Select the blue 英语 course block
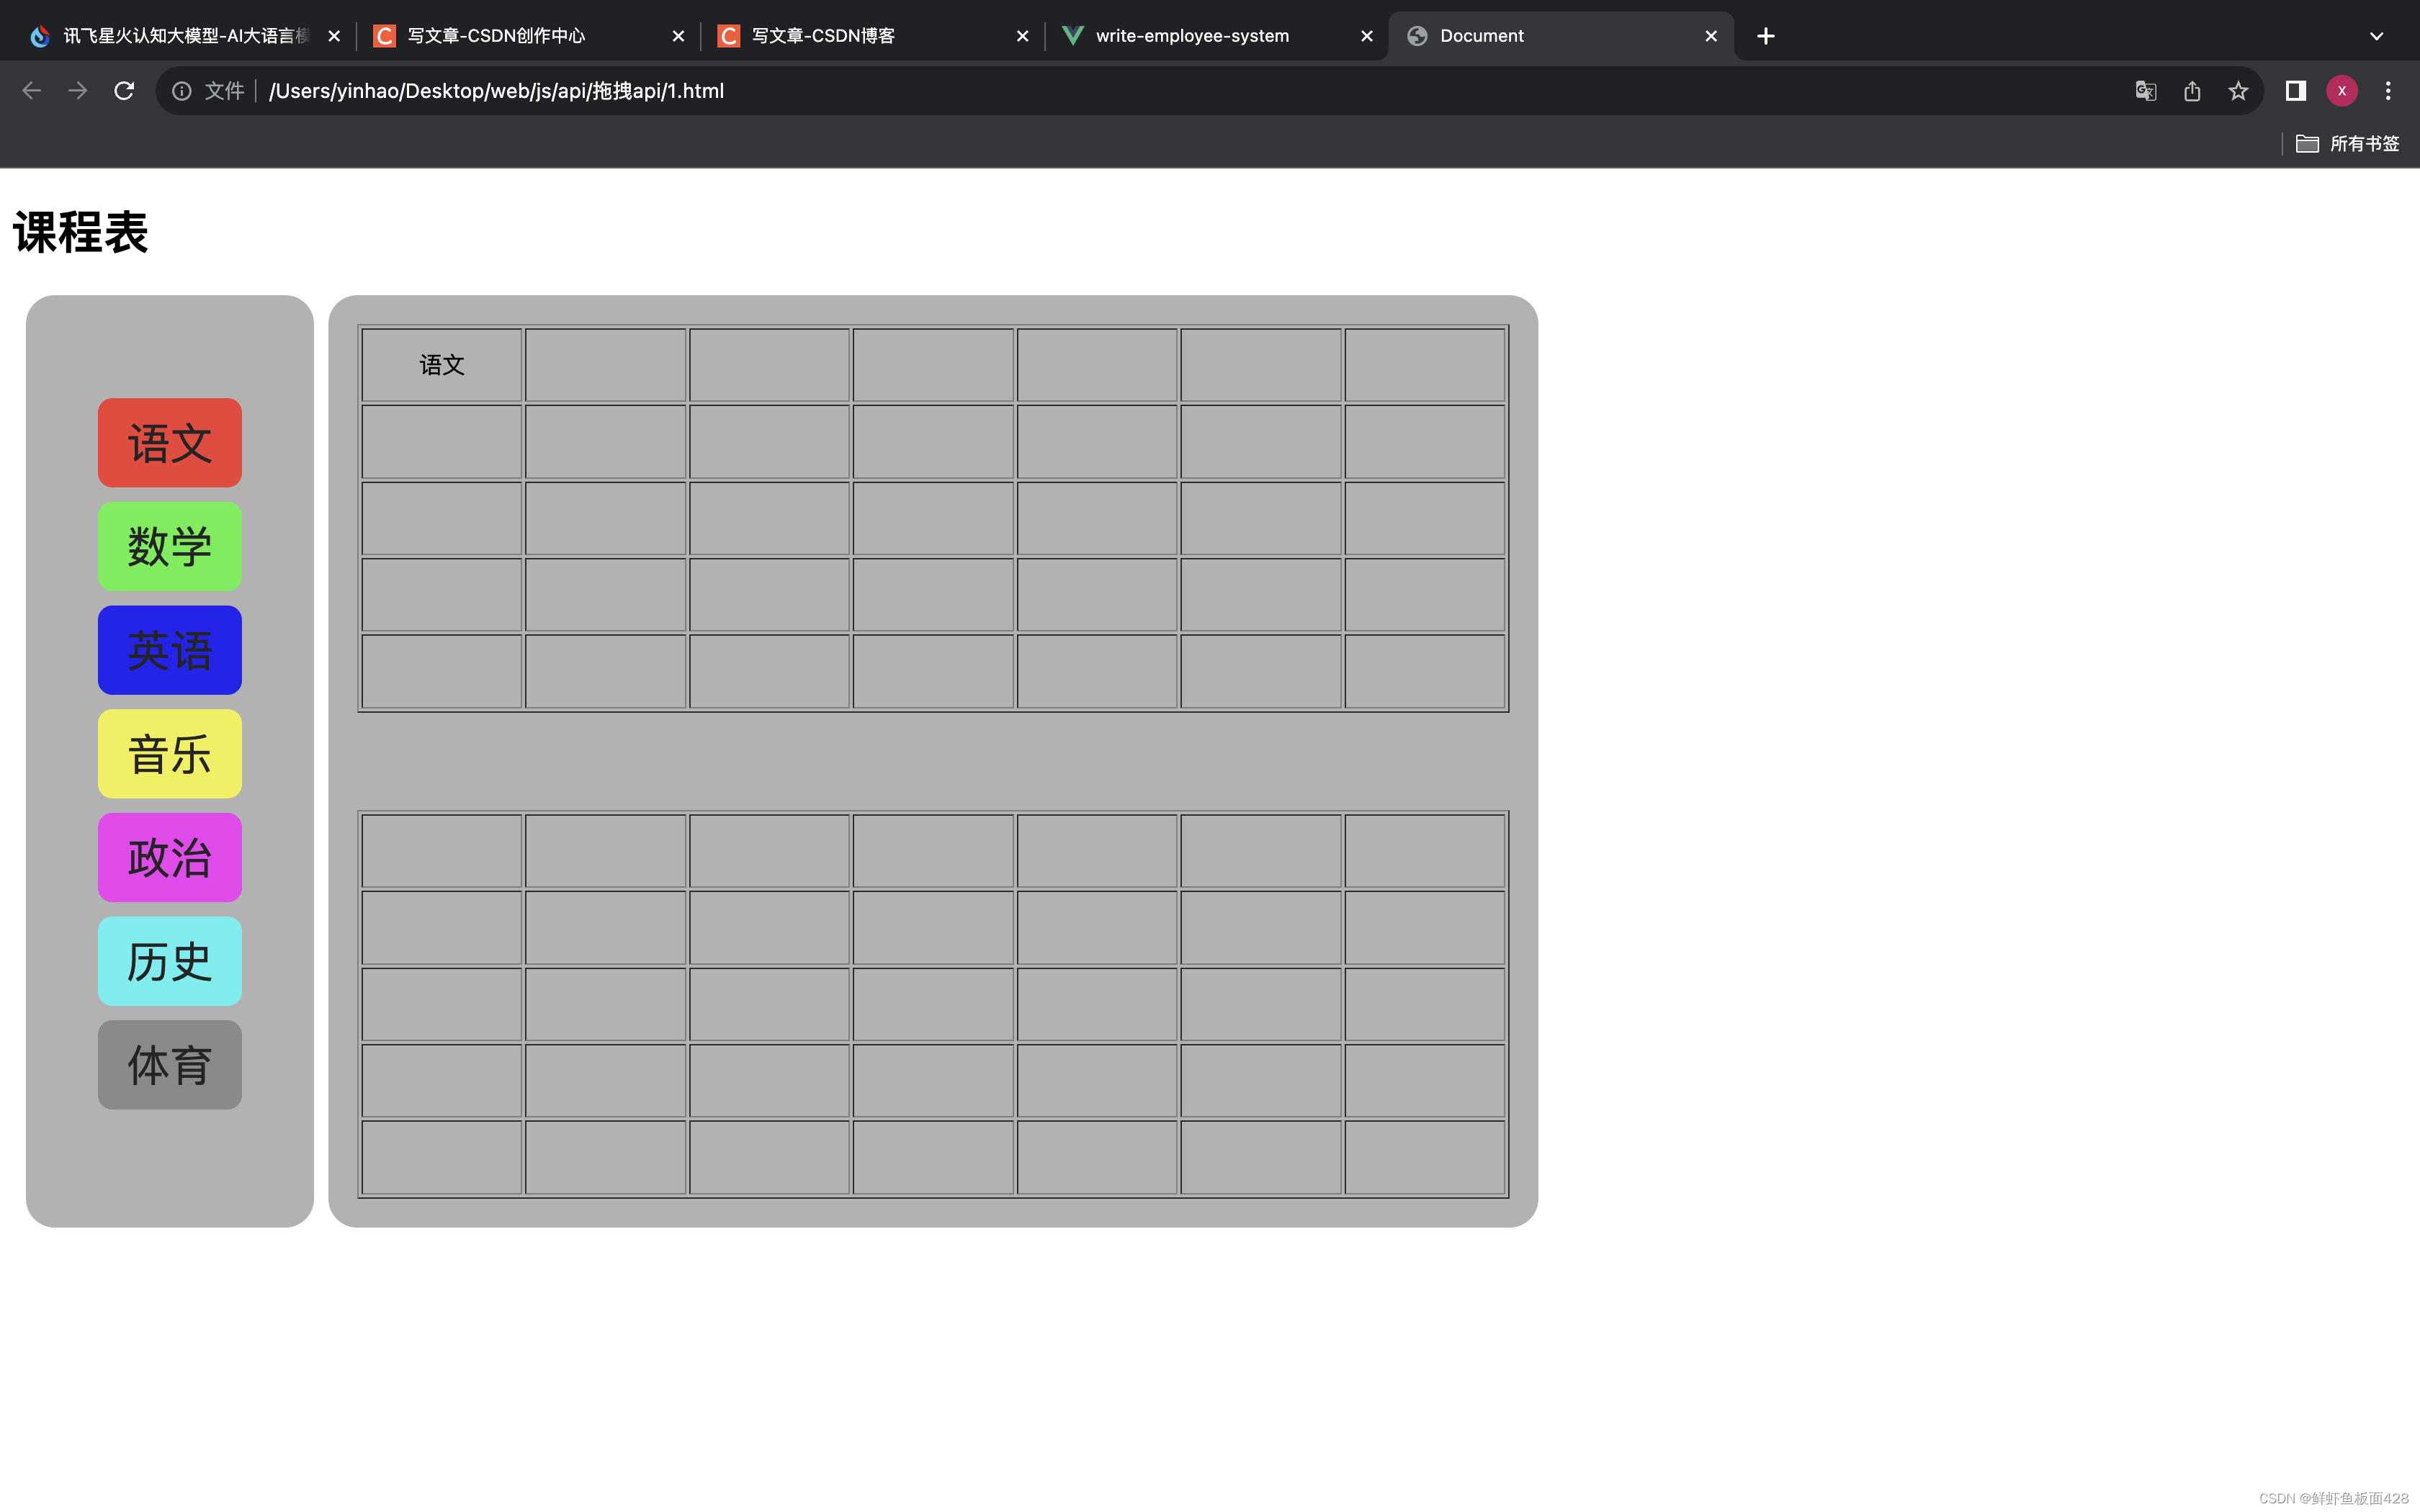Image resolution: width=2420 pixels, height=1512 pixels. click(170, 650)
